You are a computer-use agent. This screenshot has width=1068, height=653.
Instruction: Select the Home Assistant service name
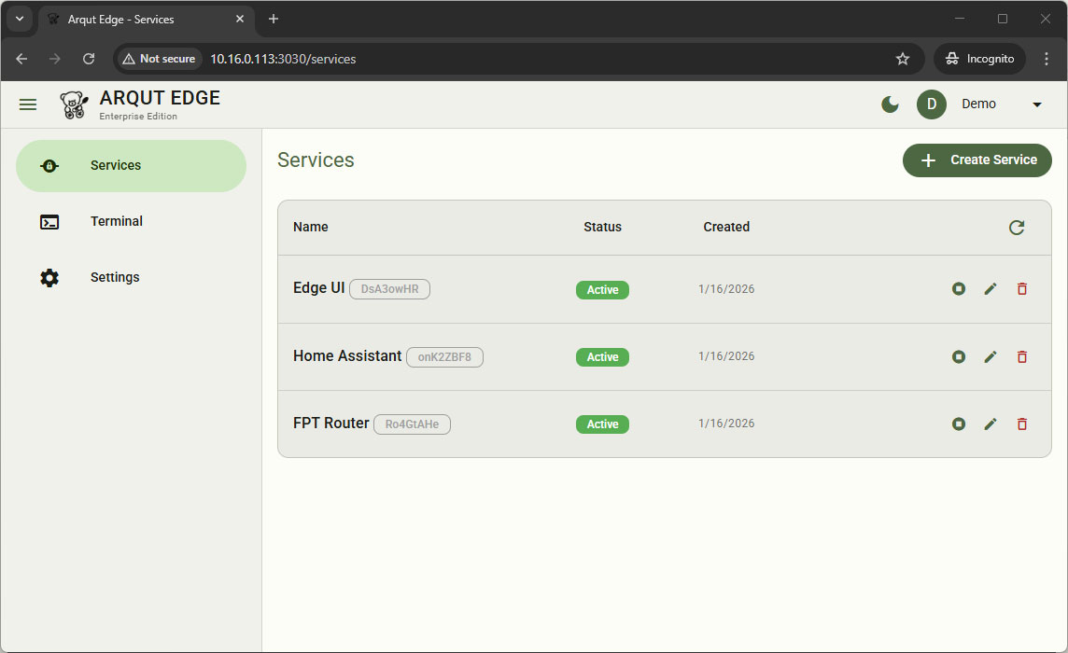(x=347, y=356)
